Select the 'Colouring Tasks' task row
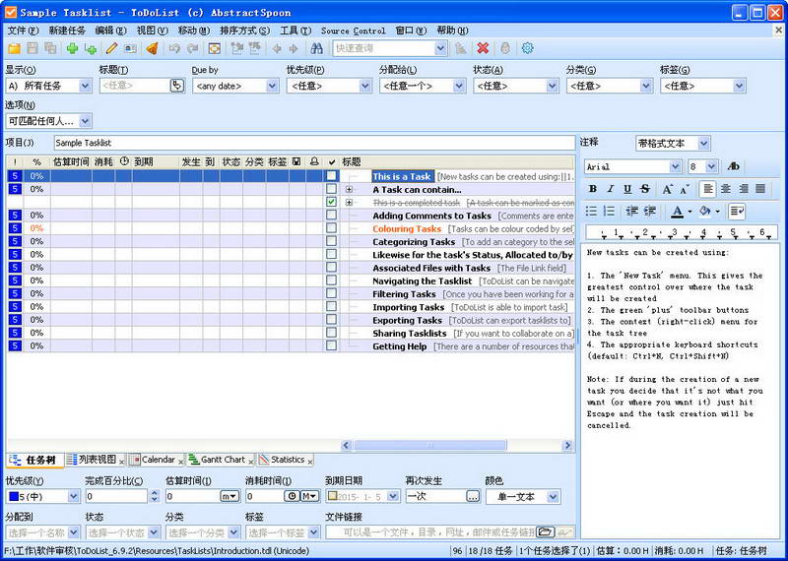788x561 pixels. click(407, 228)
